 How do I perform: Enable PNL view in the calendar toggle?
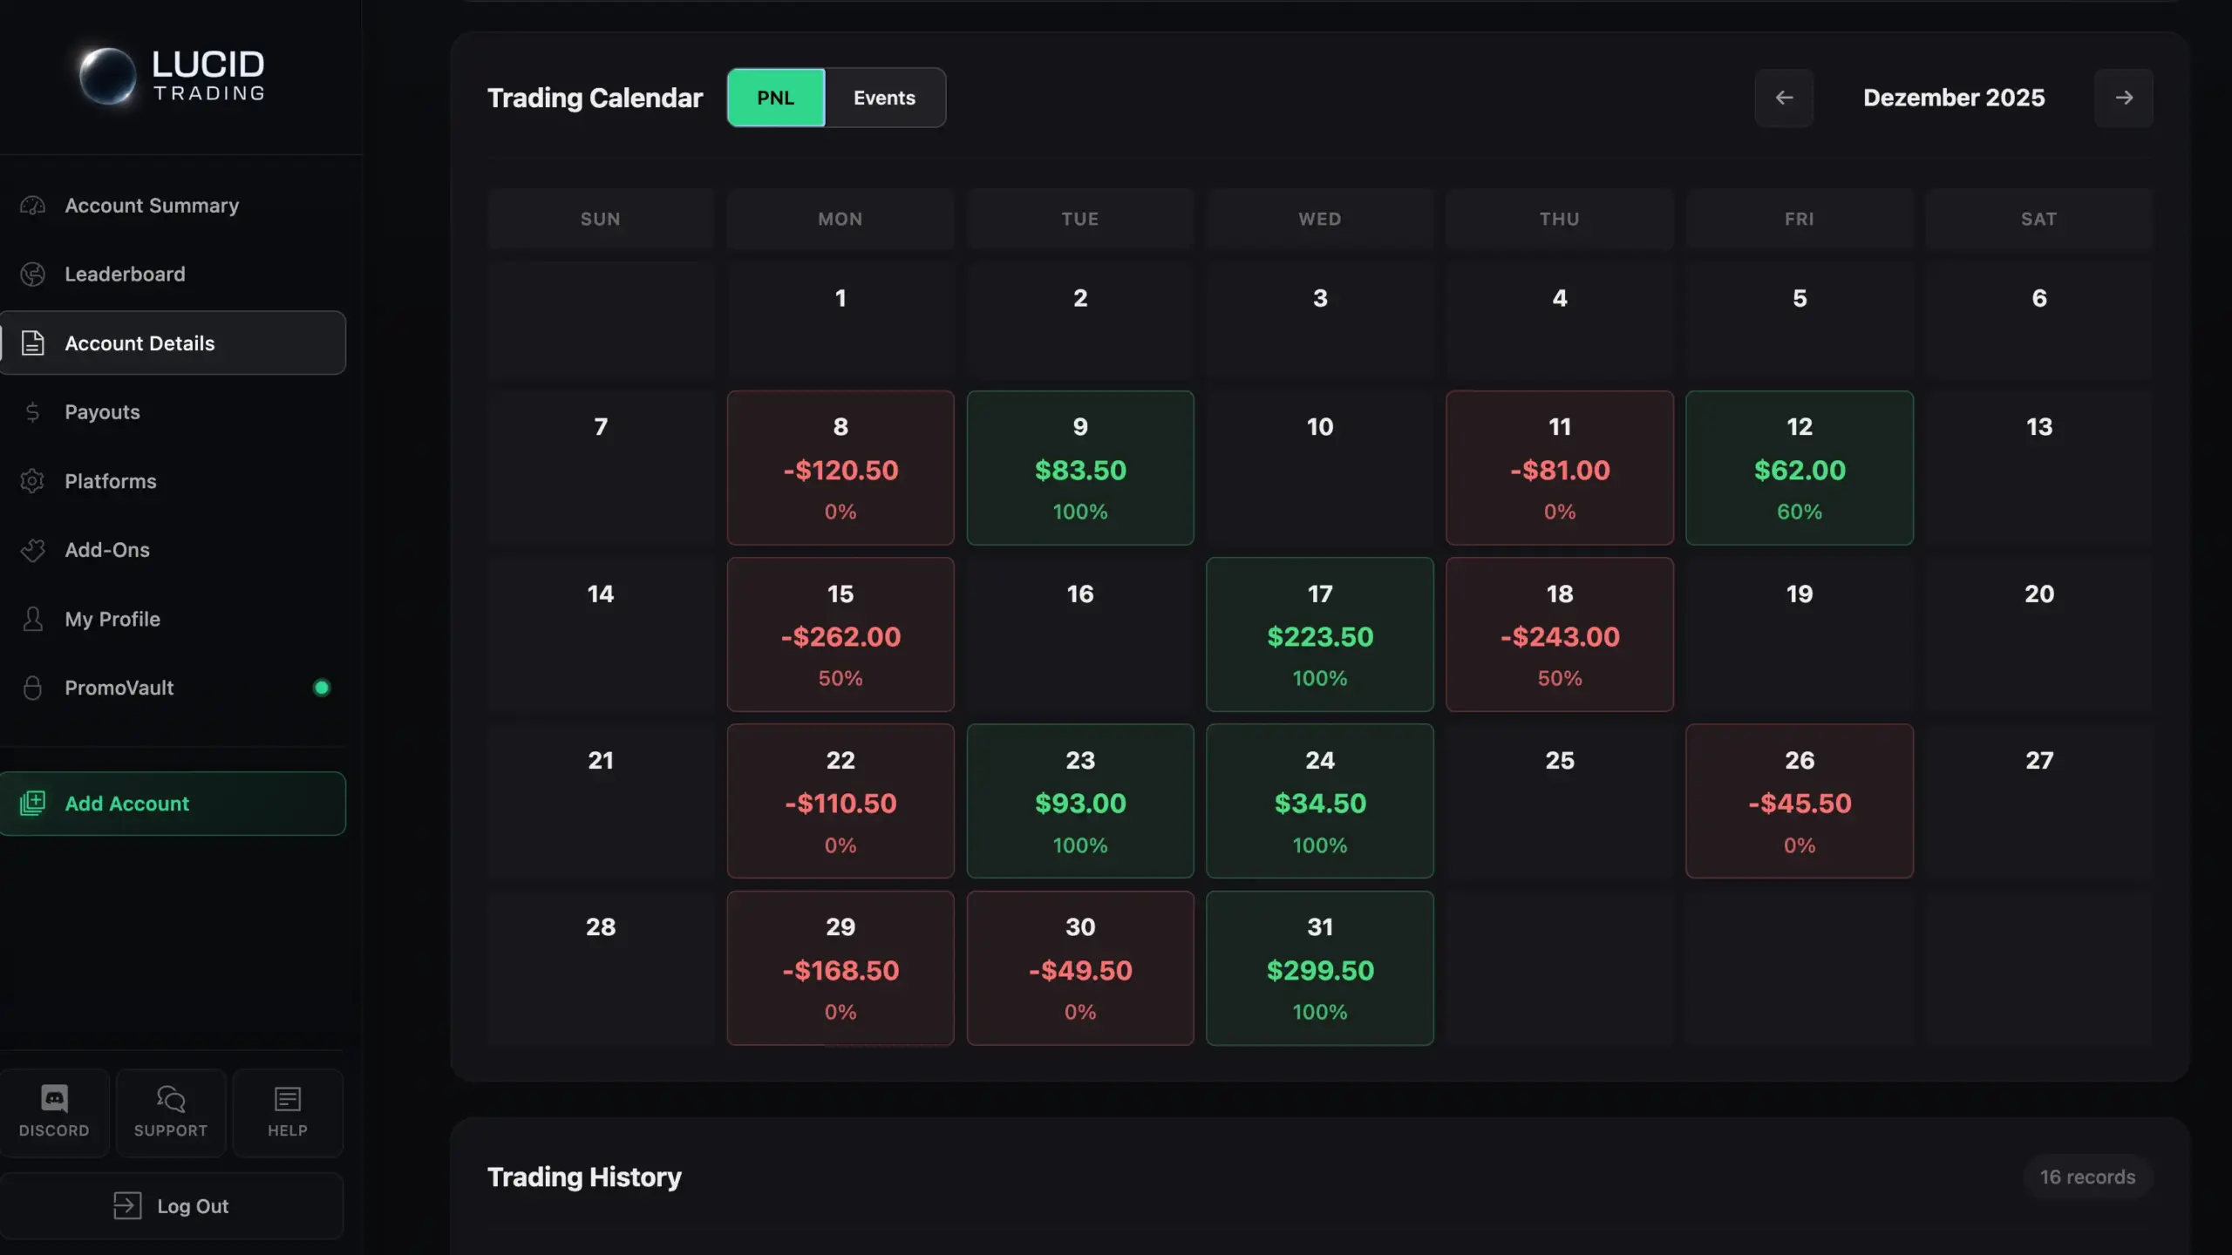(774, 97)
